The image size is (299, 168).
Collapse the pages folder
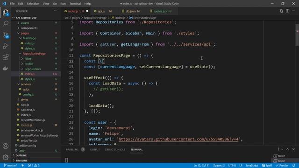point(25,33)
